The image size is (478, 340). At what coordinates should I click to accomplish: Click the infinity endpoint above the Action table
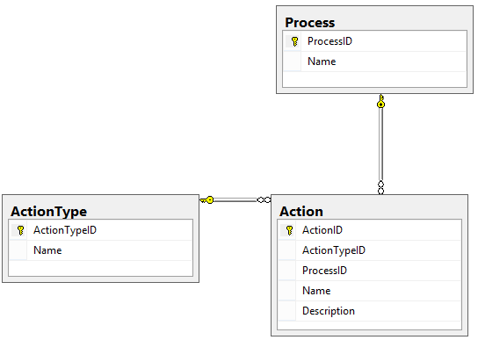(380, 187)
